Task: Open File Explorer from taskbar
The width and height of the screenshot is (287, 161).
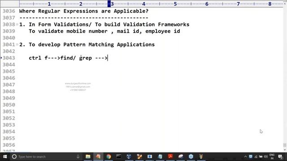Action: [x=88, y=157]
